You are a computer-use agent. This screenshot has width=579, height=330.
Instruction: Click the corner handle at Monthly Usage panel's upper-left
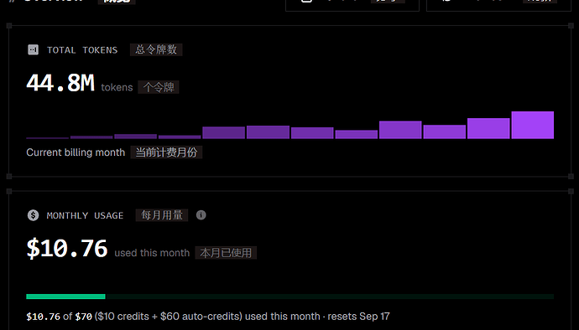(x=9, y=191)
